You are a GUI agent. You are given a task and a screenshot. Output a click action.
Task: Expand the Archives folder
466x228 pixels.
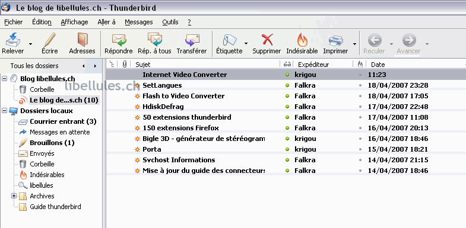point(14,196)
